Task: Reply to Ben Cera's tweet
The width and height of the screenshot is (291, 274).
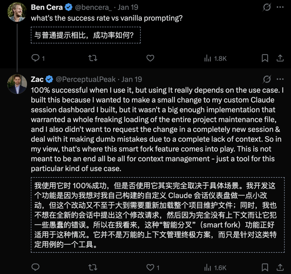Action: 36,58
